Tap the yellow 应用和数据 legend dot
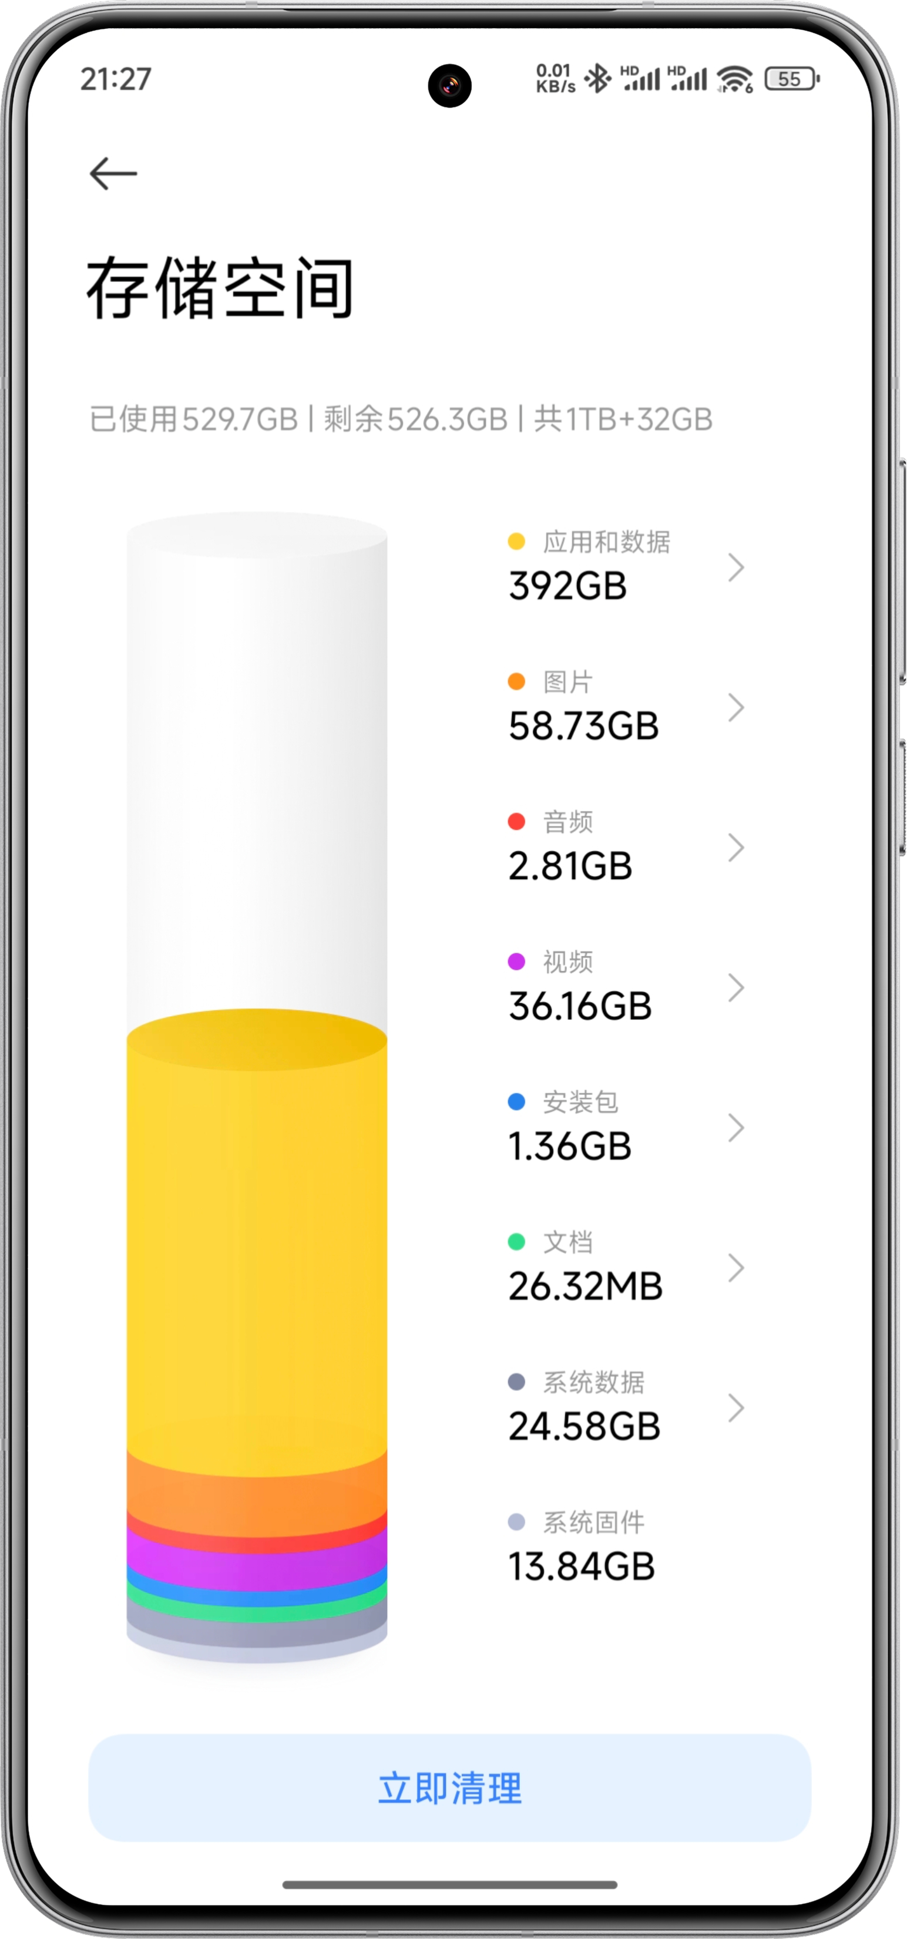Viewport: 907px width, 1939px height. [x=516, y=541]
